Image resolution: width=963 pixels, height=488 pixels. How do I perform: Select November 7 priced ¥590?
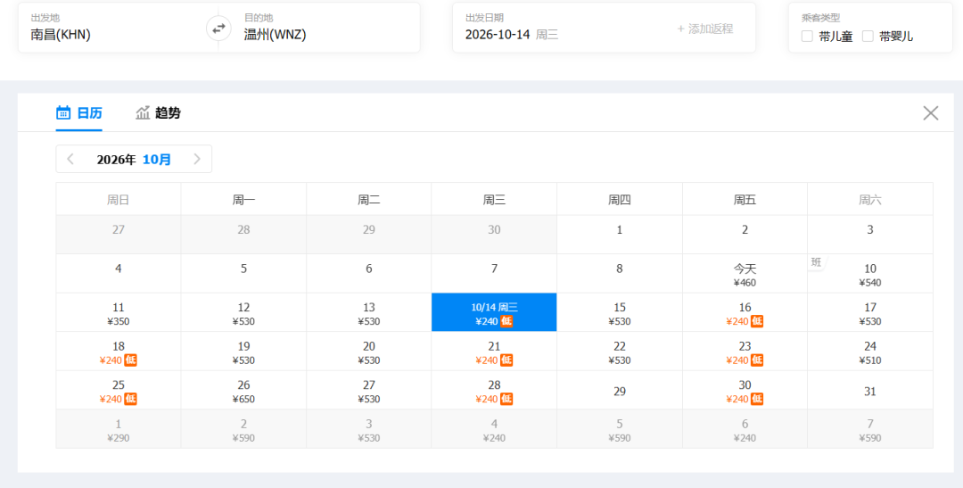click(x=870, y=429)
